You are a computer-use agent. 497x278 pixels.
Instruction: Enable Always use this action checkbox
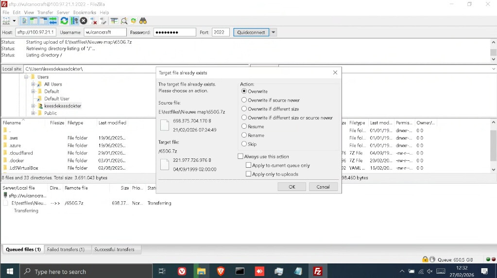click(240, 156)
